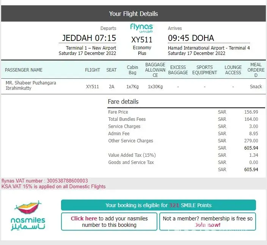Click the 'Departs' label
The width and height of the screenshot is (267, 245).
pyautogui.click(x=108, y=28)
